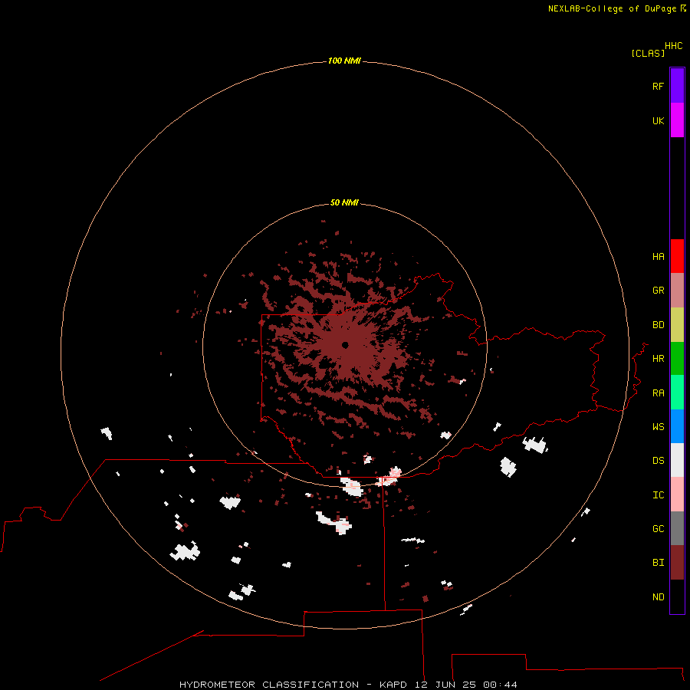Image resolution: width=690 pixels, height=690 pixels.
Task: Click the HA legend label
Action: click(x=658, y=257)
